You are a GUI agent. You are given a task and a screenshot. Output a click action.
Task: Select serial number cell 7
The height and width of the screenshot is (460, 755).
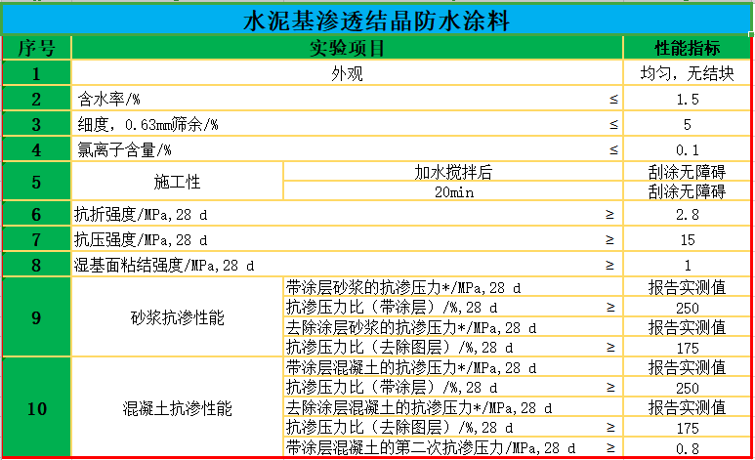(36, 239)
